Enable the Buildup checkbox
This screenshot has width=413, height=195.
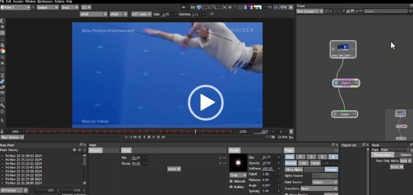tap(231, 187)
